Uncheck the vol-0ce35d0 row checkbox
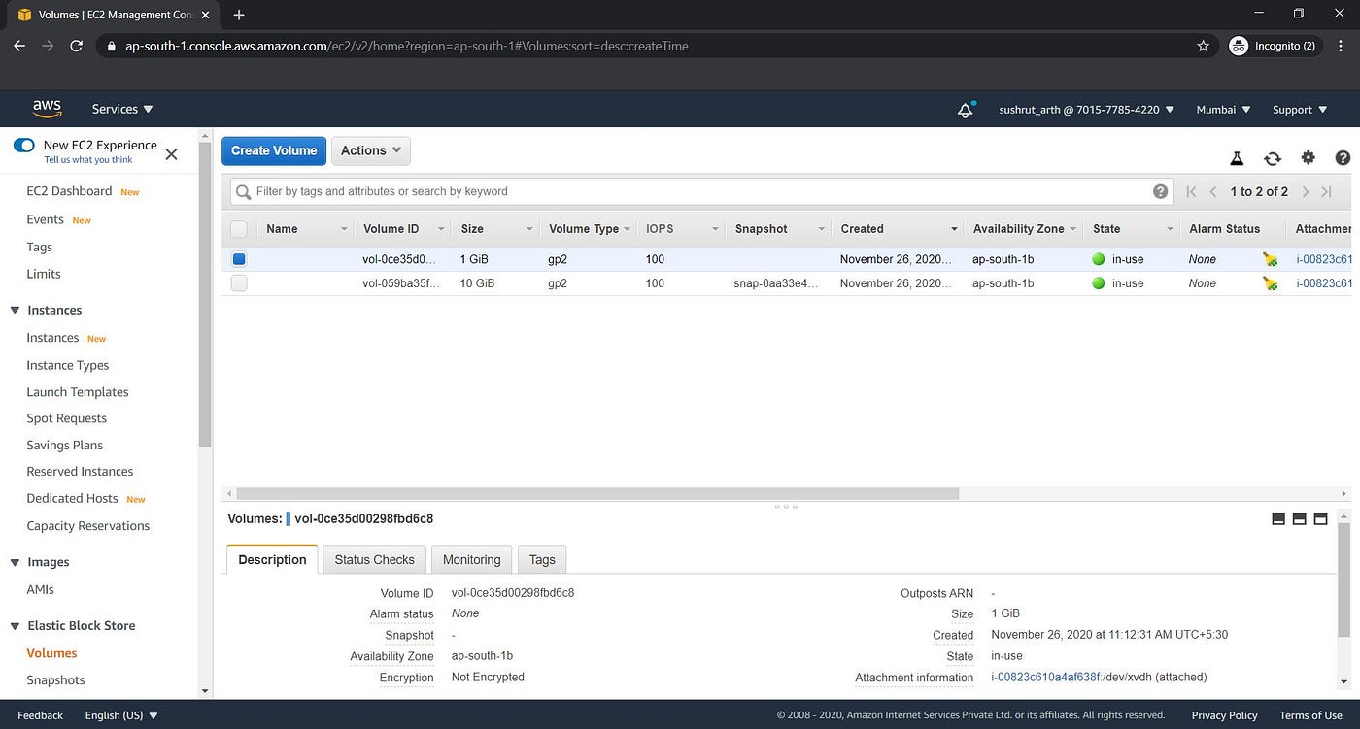 pyautogui.click(x=239, y=259)
